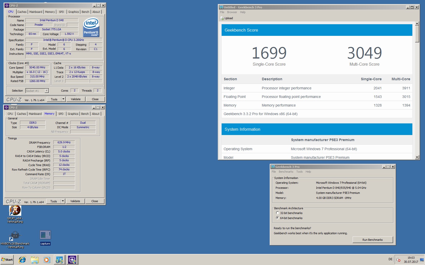The width and height of the screenshot is (425, 265).
Task: Click the Command Rate 1T value
Action: [x=64, y=174]
